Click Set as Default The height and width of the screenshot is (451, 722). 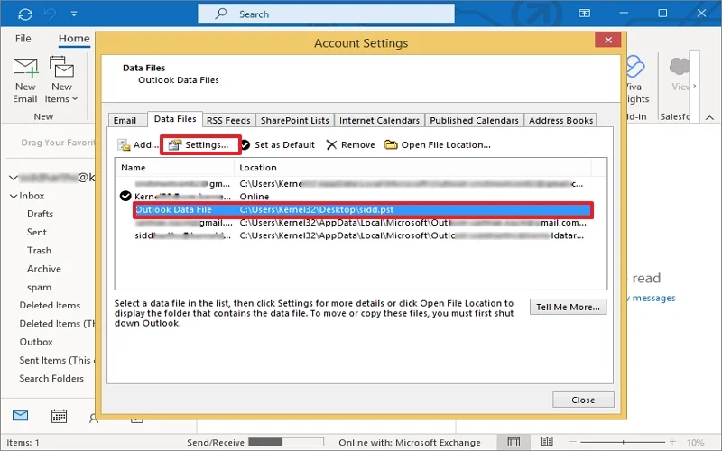[278, 145]
